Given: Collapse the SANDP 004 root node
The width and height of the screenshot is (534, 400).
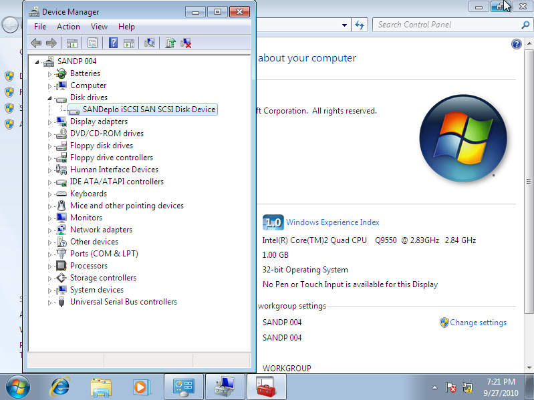Looking at the screenshot, I should [x=37, y=62].
